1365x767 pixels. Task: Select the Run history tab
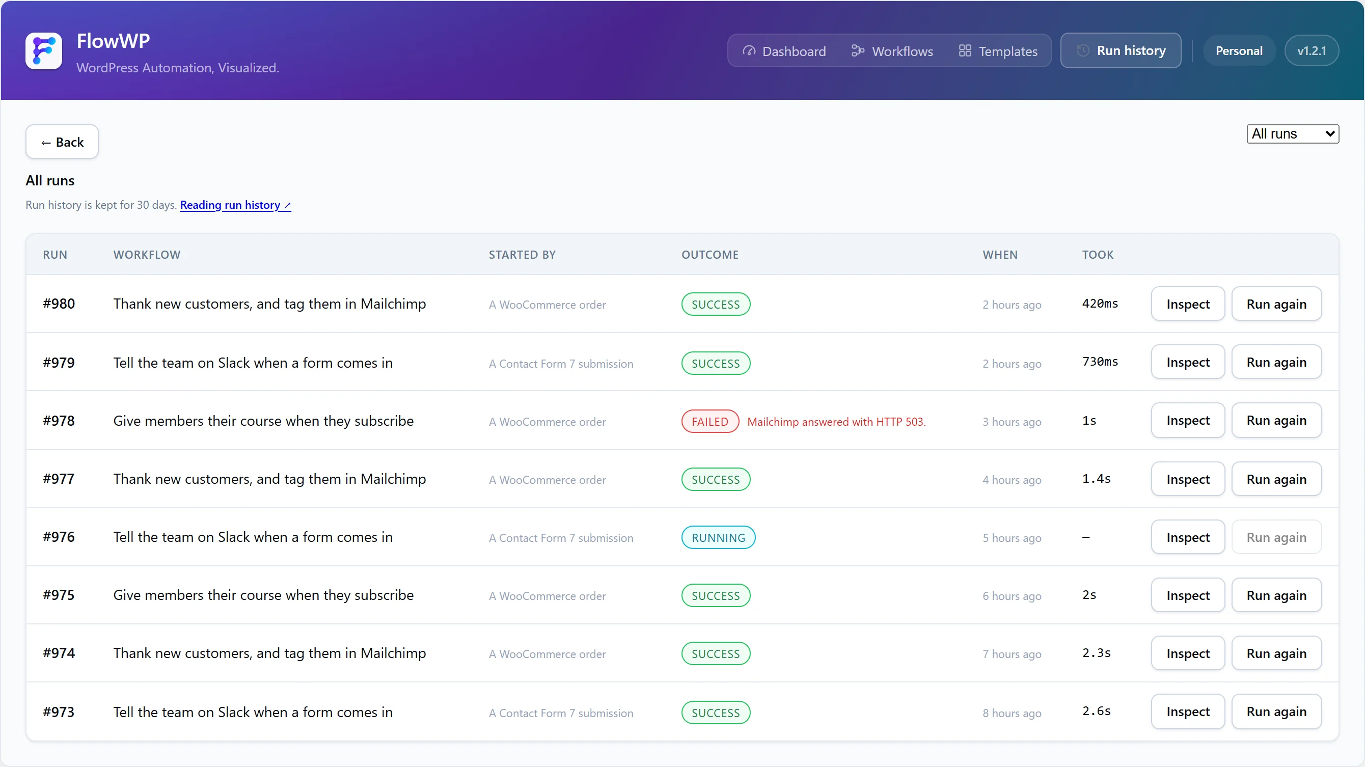(1121, 50)
